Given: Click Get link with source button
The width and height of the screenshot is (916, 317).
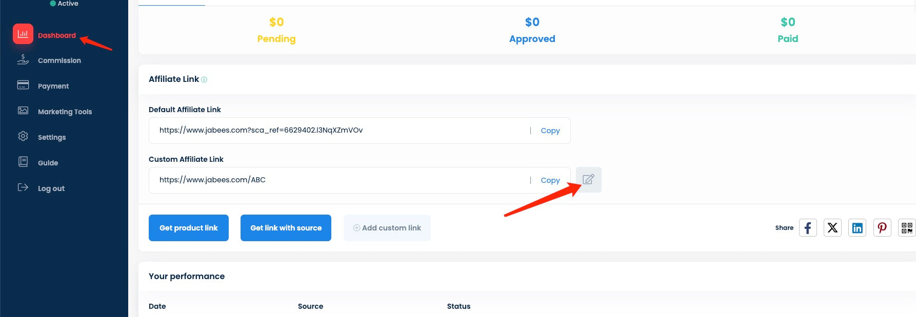Looking at the screenshot, I should (286, 228).
